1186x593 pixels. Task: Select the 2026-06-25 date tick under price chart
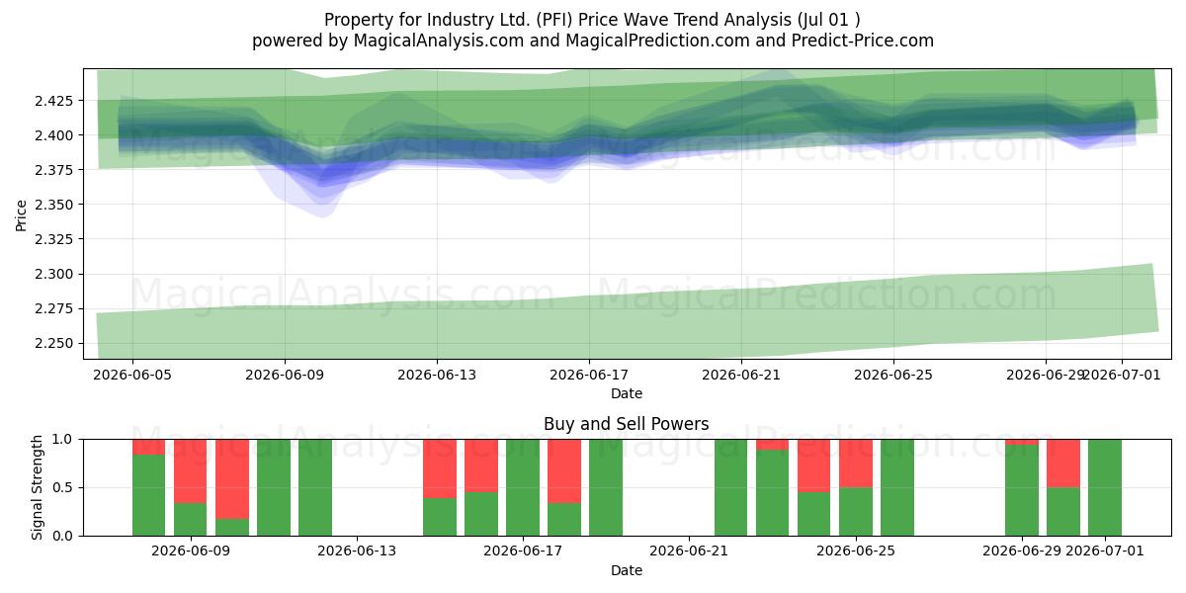pyautogui.click(x=893, y=375)
